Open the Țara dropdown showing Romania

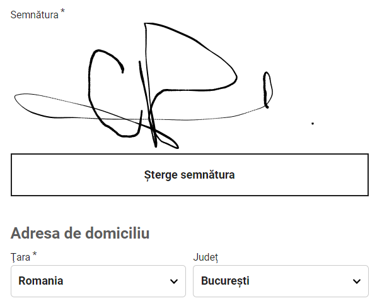click(x=98, y=281)
